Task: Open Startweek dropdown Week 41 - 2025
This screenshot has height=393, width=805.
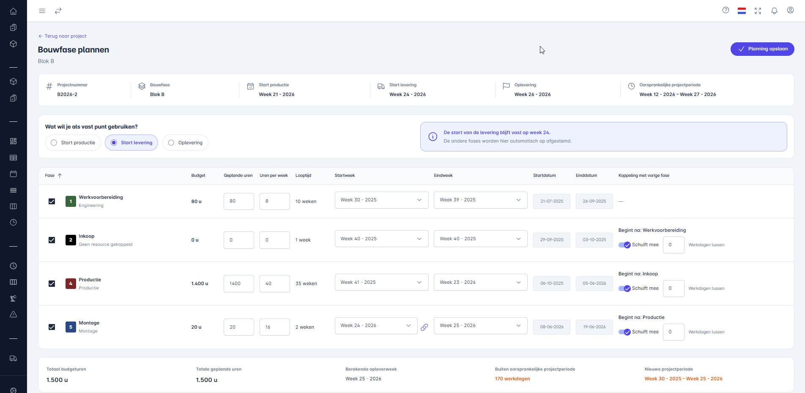Action: [x=381, y=282]
